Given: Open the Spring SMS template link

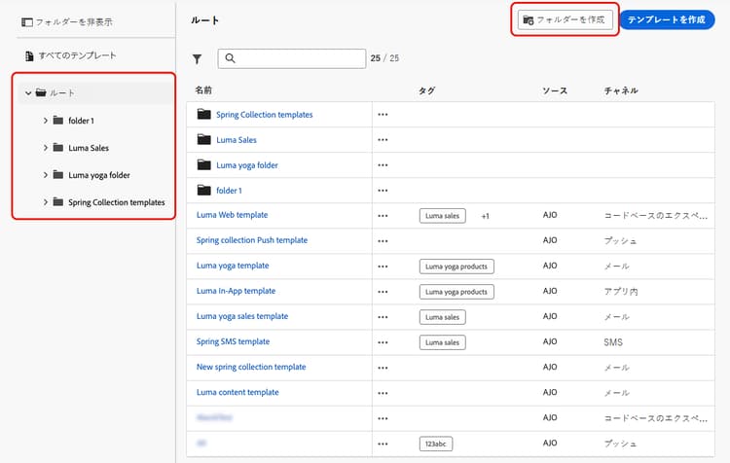Looking at the screenshot, I should 233,341.
